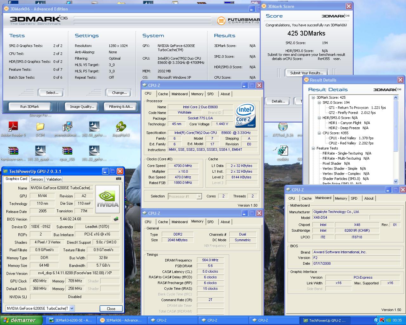Switch to TechPowerUp GPU-Z taskbar item

325,320
